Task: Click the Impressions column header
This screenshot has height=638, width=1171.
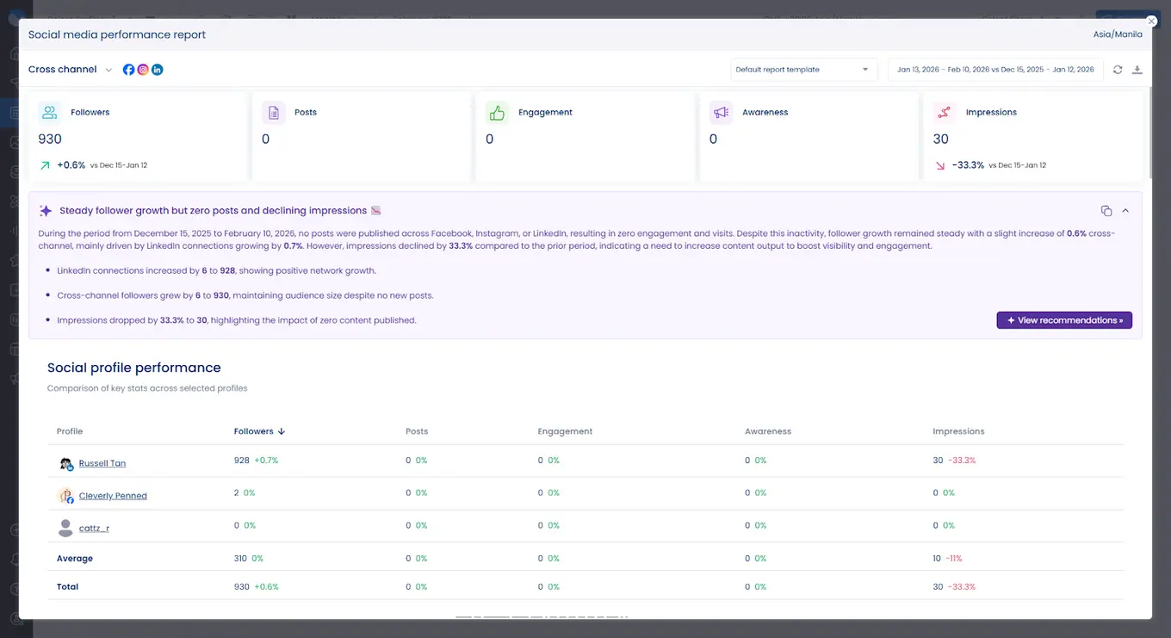Action: (958, 431)
